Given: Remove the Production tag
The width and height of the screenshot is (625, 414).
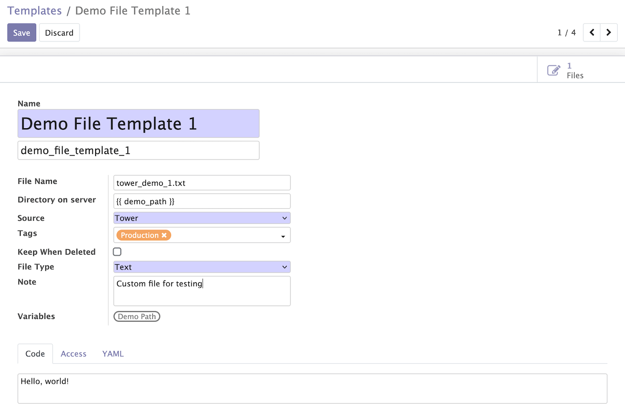Looking at the screenshot, I should coord(165,235).
